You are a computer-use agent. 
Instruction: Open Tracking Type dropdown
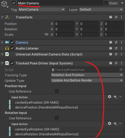point(87,75)
